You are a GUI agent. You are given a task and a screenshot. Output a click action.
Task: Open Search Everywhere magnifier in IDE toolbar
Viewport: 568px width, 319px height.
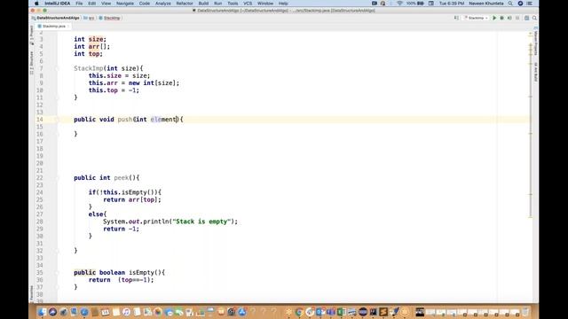click(x=534, y=18)
